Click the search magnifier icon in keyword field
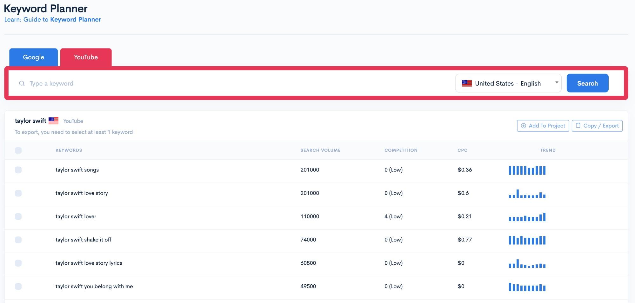 click(x=22, y=83)
